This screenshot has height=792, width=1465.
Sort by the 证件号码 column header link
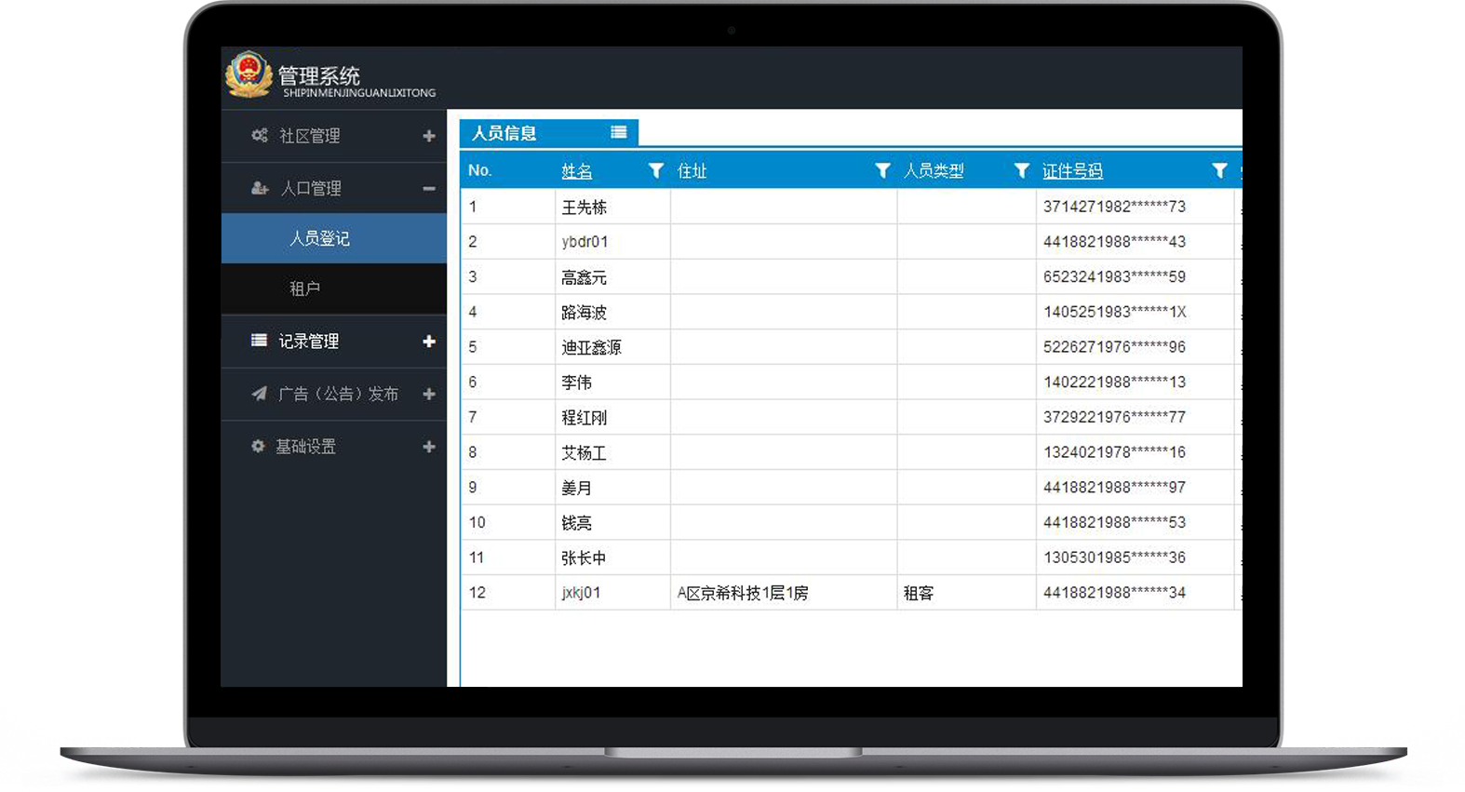[1072, 171]
